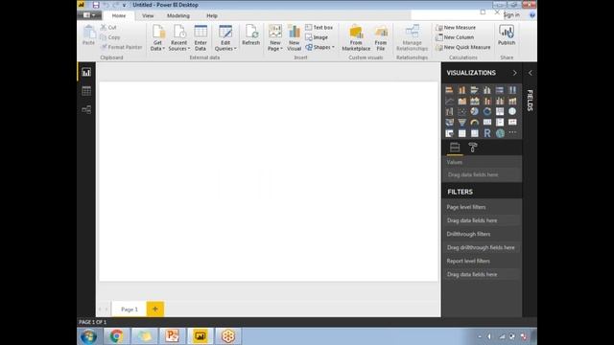Select the R script visual
The height and width of the screenshot is (345, 614).
pyautogui.click(x=487, y=133)
